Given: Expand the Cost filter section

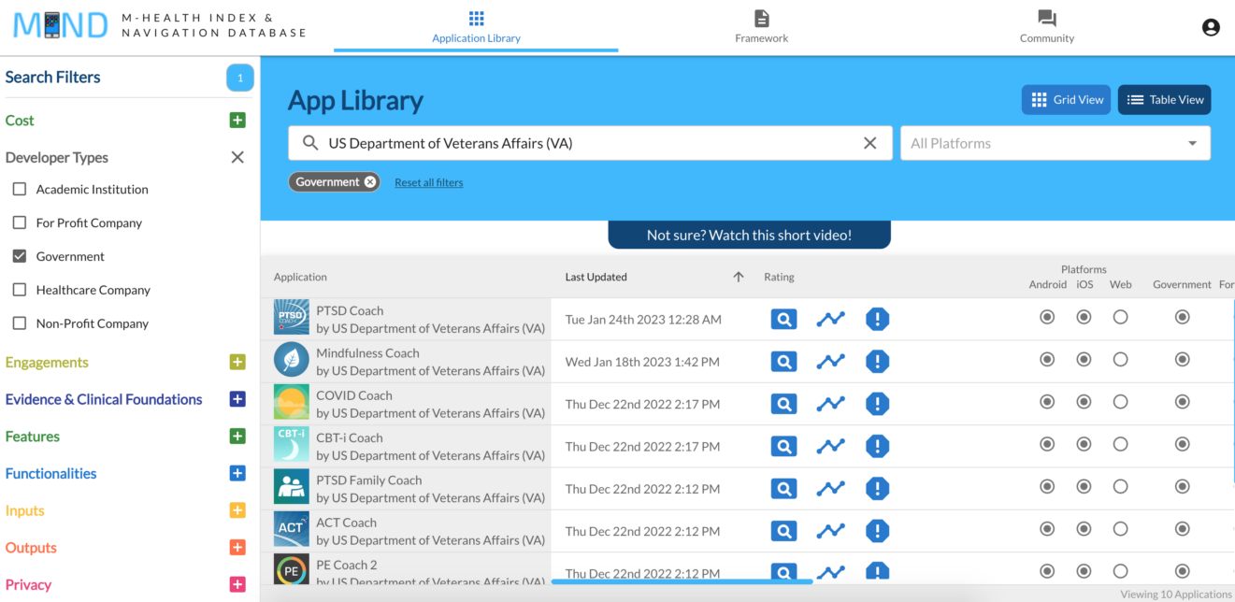Looking at the screenshot, I should click(237, 121).
